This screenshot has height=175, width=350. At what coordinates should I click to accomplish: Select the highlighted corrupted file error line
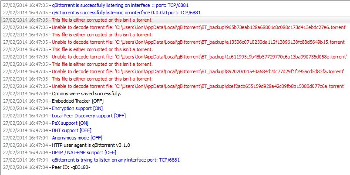click(x=175, y=20)
